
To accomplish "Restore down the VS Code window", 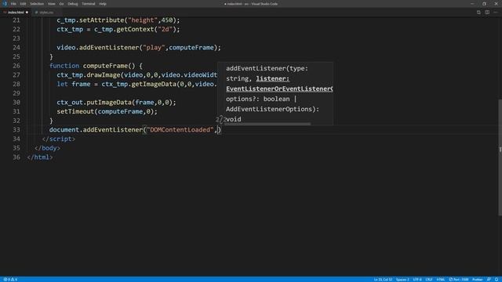I will point(484,4).
